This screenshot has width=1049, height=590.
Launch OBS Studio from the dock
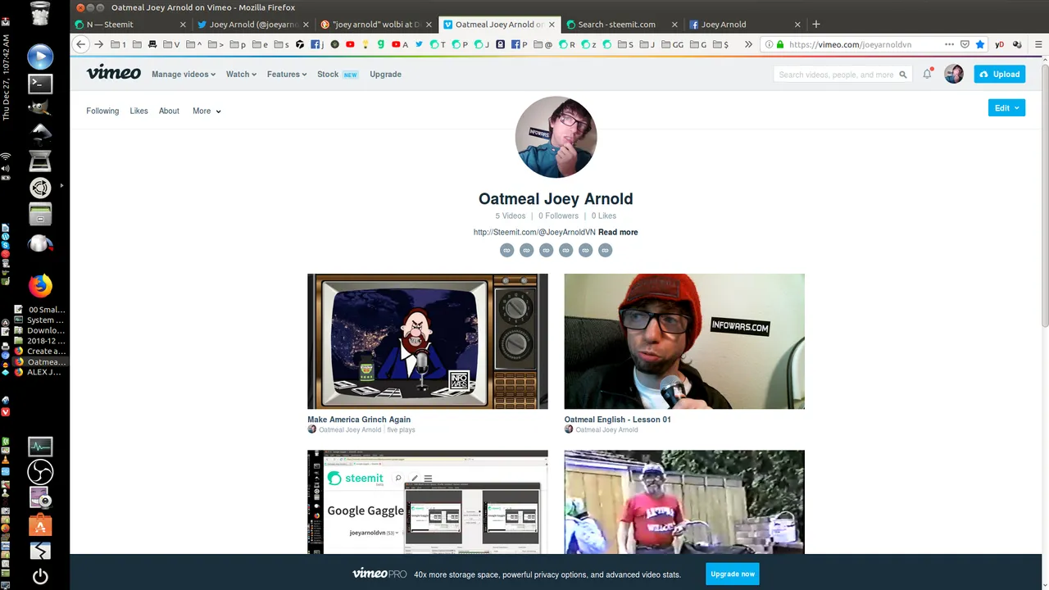pyautogui.click(x=40, y=472)
